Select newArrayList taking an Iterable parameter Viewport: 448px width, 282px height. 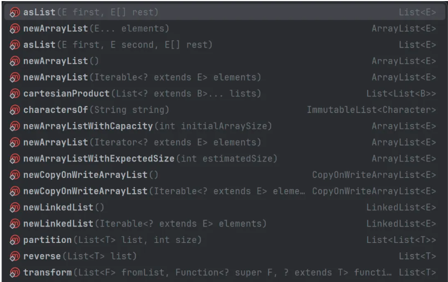pyautogui.click(x=141, y=78)
